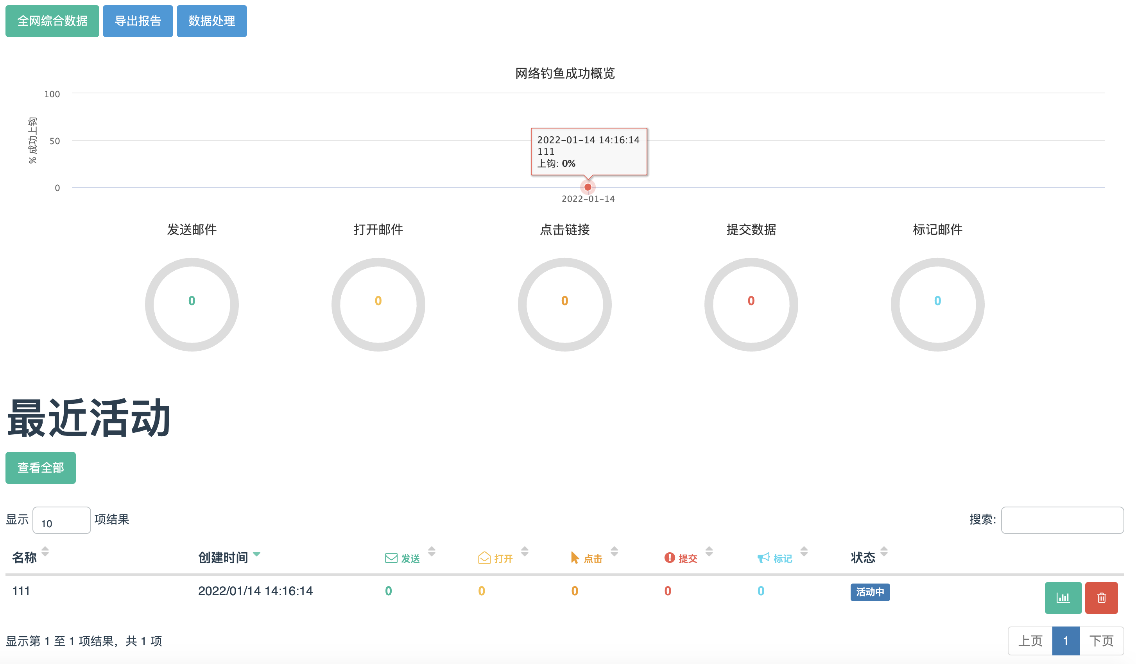The width and height of the screenshot is (1136, 664).
Task: Delete campaign 111 with trash icon
Action: tap(1101, 598)
